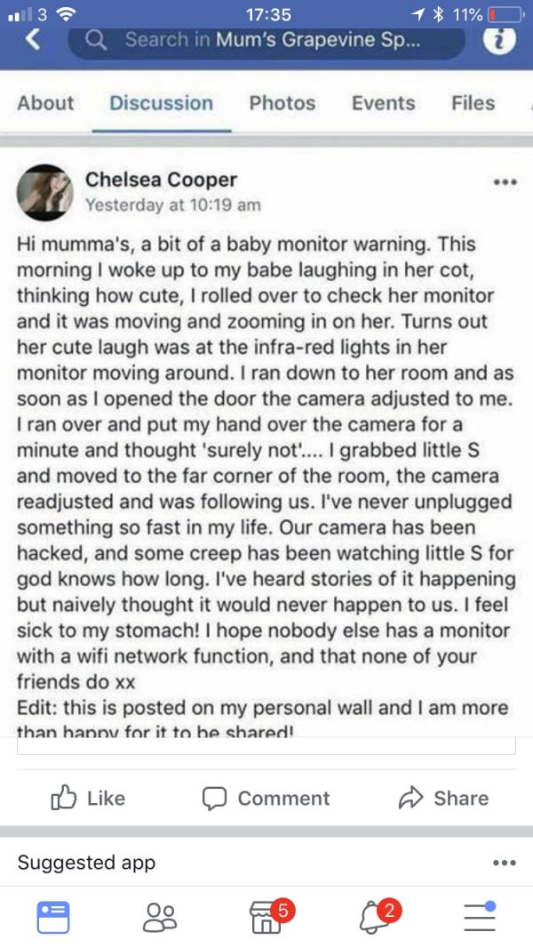This screenshot has width=533, height=948.
Task: Open the notifications bell icon
Action: 373,916
